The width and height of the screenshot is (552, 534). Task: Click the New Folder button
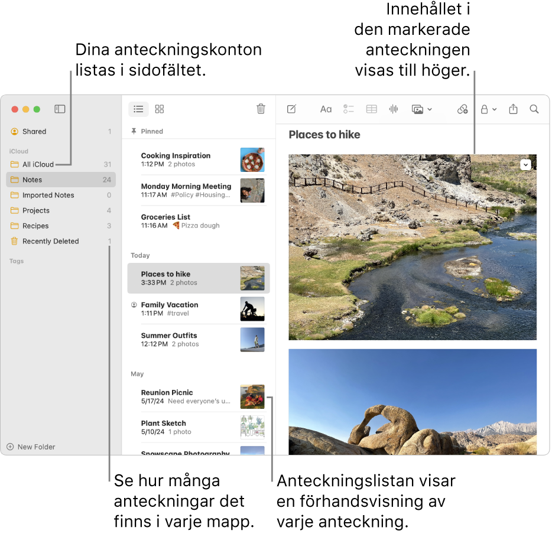click(x=31, y=447)
